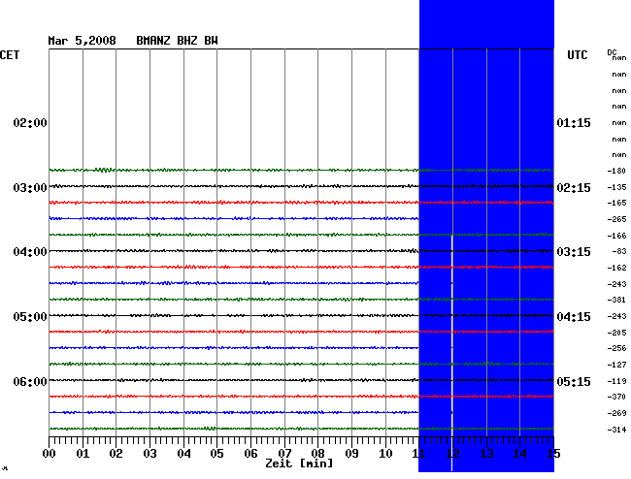Select the DC value -166
This screenshot has width=631, height=479.
click(616, 236)
